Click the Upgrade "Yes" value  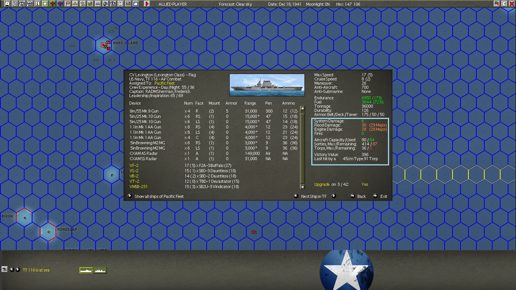[365, 184]
